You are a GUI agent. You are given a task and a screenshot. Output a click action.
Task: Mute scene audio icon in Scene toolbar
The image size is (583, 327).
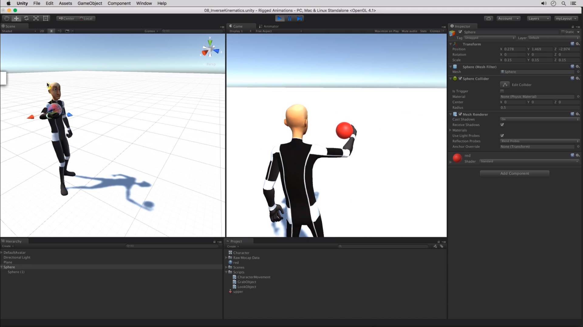click(60, 31)
